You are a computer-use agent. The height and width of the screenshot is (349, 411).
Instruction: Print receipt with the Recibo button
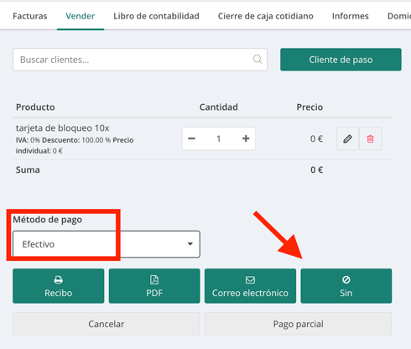[59, 286]
